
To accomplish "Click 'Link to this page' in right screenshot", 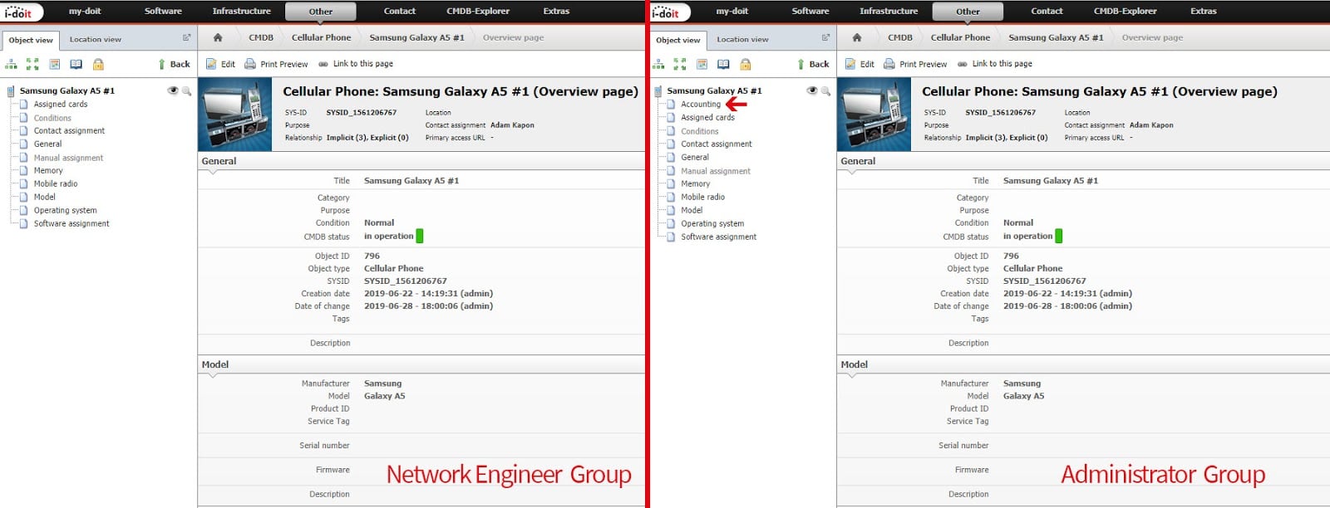I will pos(1002,64).
